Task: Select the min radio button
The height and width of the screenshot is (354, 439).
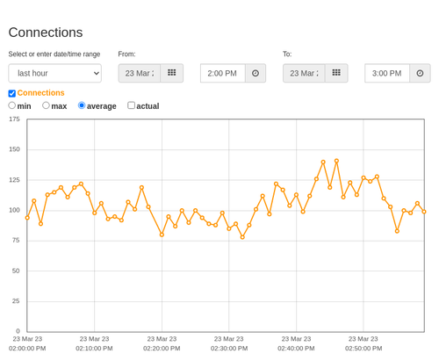Action: click(x=12, y=105)
